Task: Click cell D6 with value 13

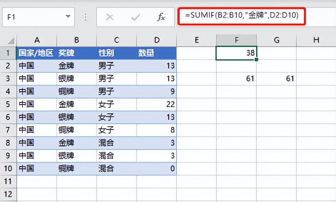Action: tap(157, 117)
